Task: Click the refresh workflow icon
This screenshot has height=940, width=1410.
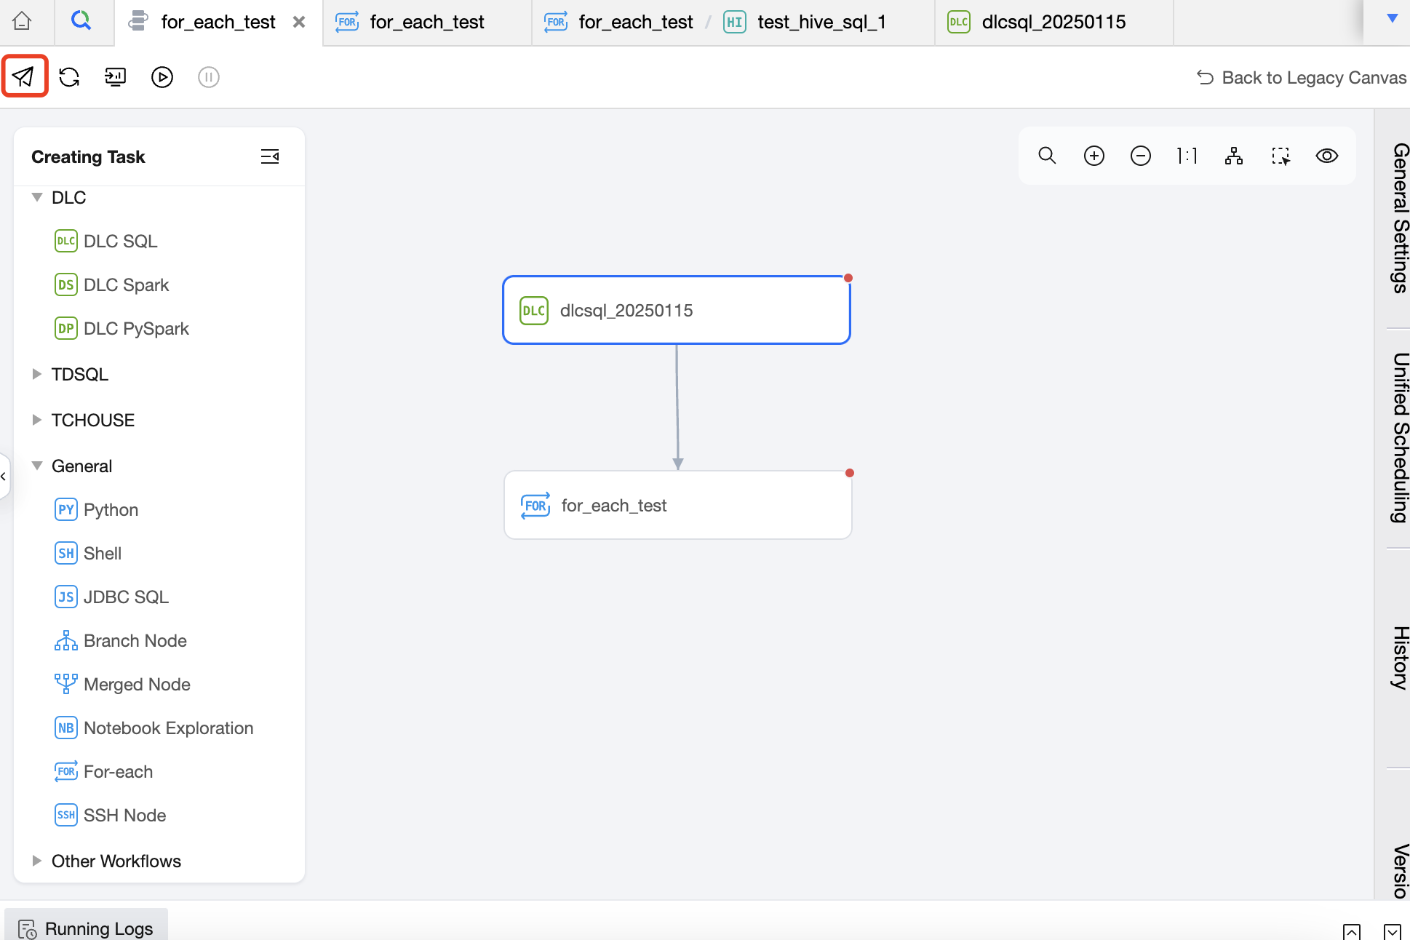Action: 69,76
